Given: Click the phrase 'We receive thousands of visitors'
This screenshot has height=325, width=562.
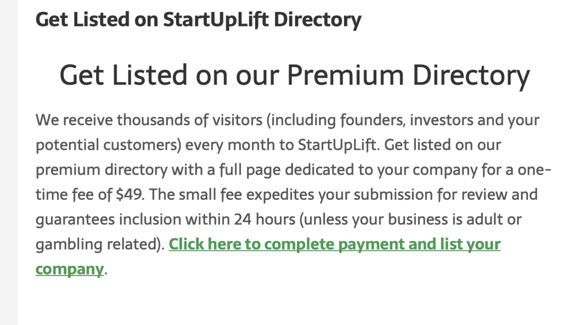Looking at the screenshot, I should (149, 120).
